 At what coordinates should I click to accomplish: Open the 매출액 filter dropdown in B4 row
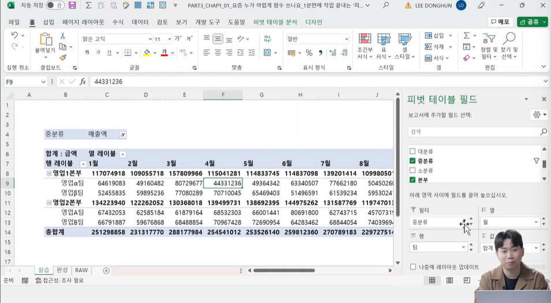123,134
